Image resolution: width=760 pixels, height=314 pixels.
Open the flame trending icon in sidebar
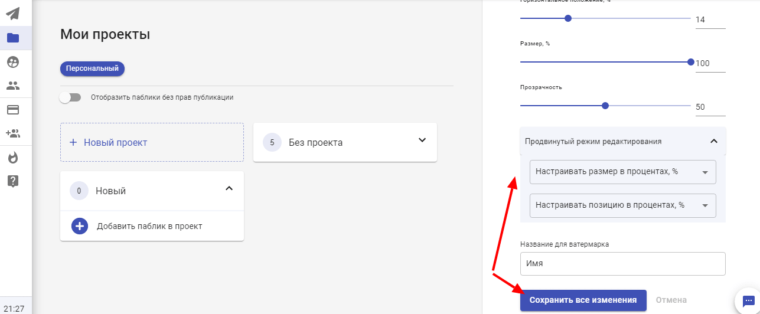[x=13, y=158]
